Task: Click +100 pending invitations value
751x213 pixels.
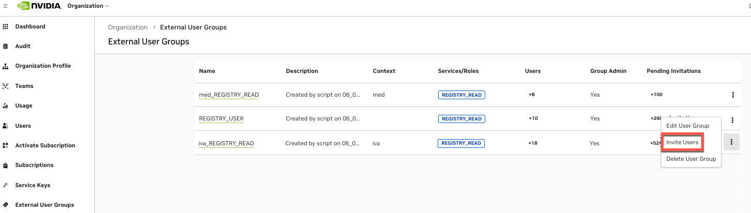Action: pyautogui.click(x=656, y=95)
